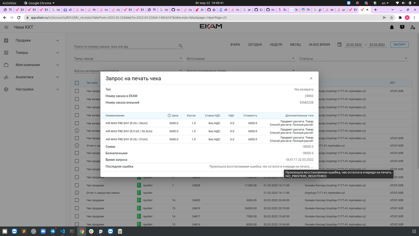Select the checkbox for receipt row 24820
419x236 pixels.
pyautogui.click(x=77, y=200)
